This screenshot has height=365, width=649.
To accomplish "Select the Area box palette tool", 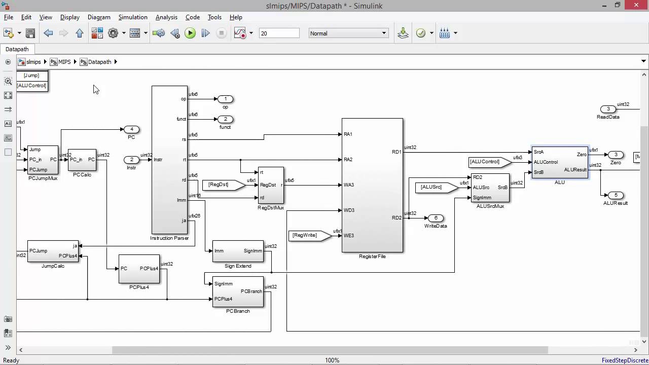I will 8,152.
